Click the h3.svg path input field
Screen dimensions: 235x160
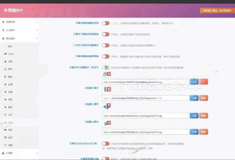click(x=146, y=116)
